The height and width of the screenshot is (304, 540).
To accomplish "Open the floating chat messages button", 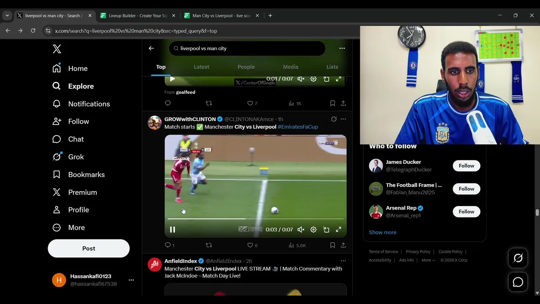I will tap(518, 282).
